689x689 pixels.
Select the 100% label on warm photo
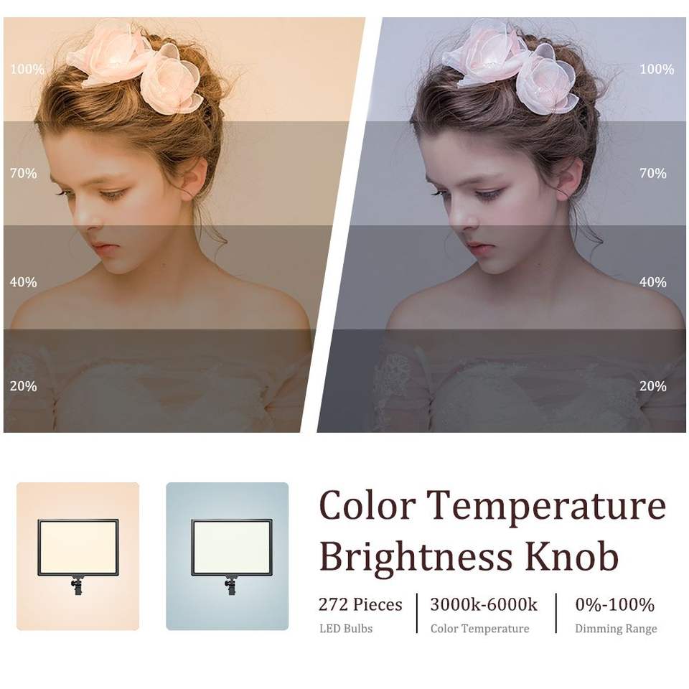(27, 69)
